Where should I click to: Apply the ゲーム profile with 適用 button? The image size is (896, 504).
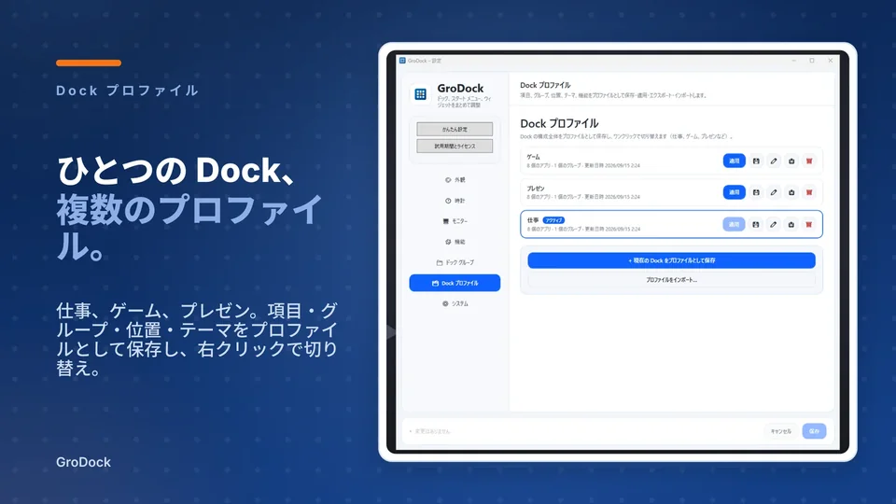tap(735, 161)
